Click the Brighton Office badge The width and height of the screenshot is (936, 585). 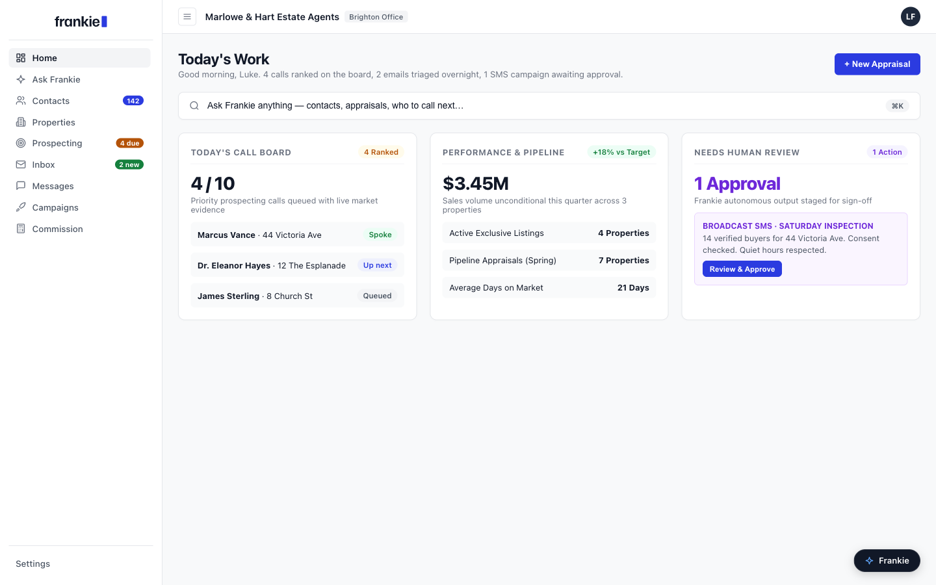[x=376, y=17]
